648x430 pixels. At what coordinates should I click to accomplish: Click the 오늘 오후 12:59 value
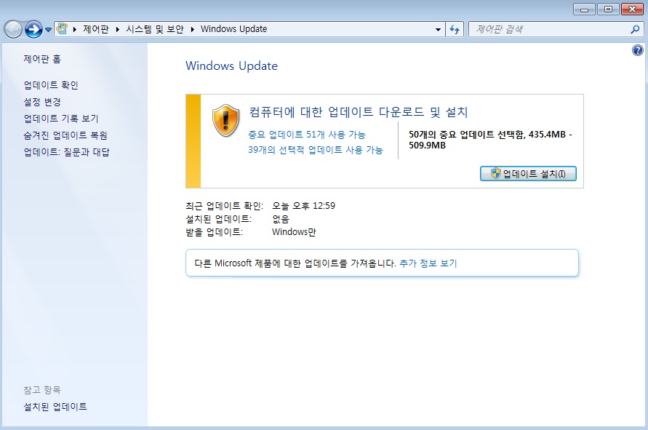coord(303,206)
